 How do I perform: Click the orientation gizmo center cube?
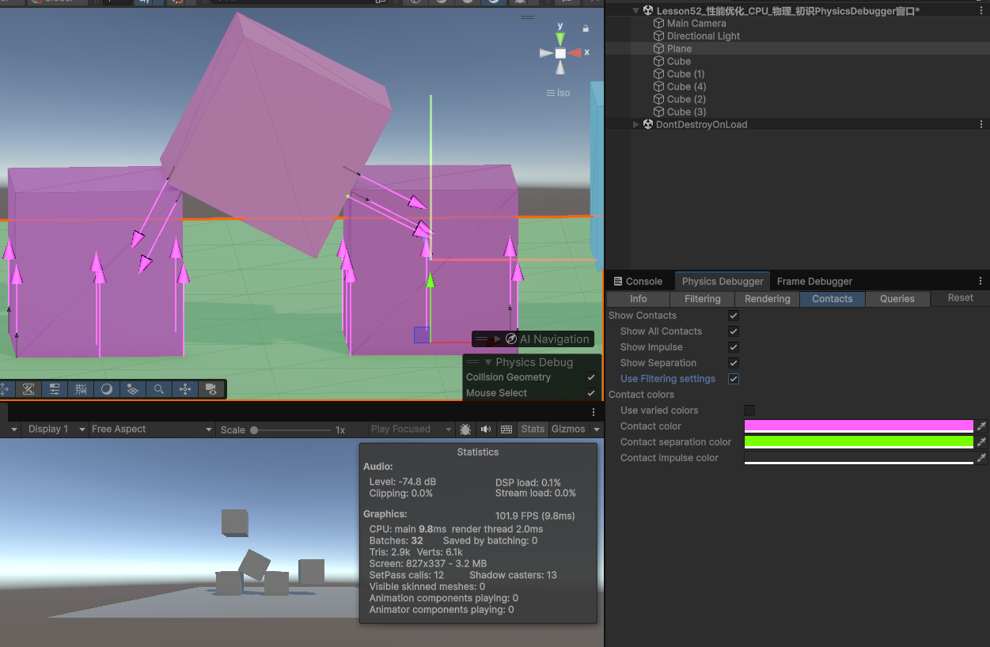pos(560,53)
